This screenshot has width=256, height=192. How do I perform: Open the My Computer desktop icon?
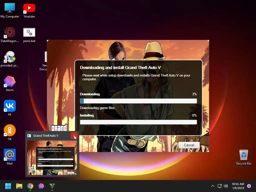[x=10, y=10]
